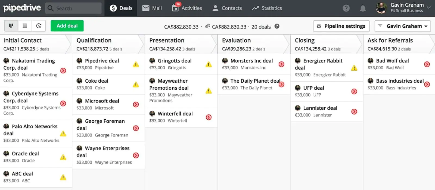435x190 pixels.
Task: Click warning icon on Palo Alto Networks deal
Action: coord(63,134)
